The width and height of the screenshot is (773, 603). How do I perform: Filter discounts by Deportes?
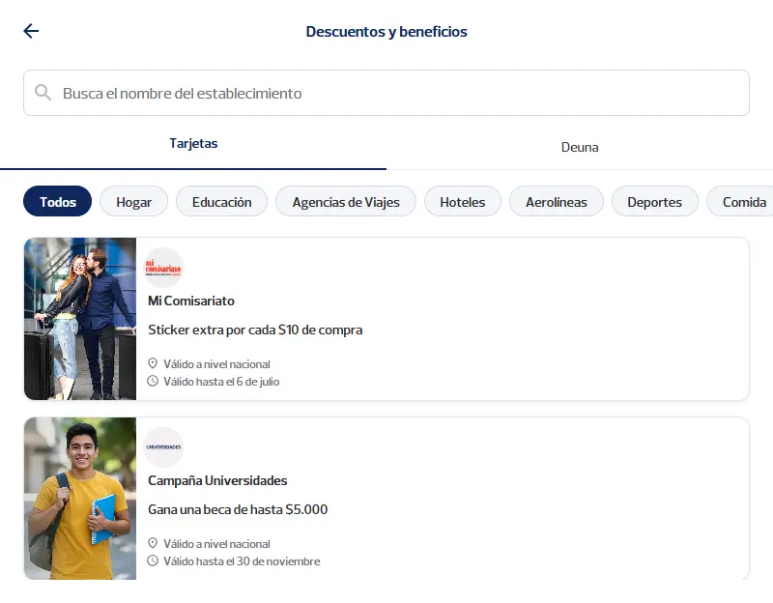[x=655, y=201]
